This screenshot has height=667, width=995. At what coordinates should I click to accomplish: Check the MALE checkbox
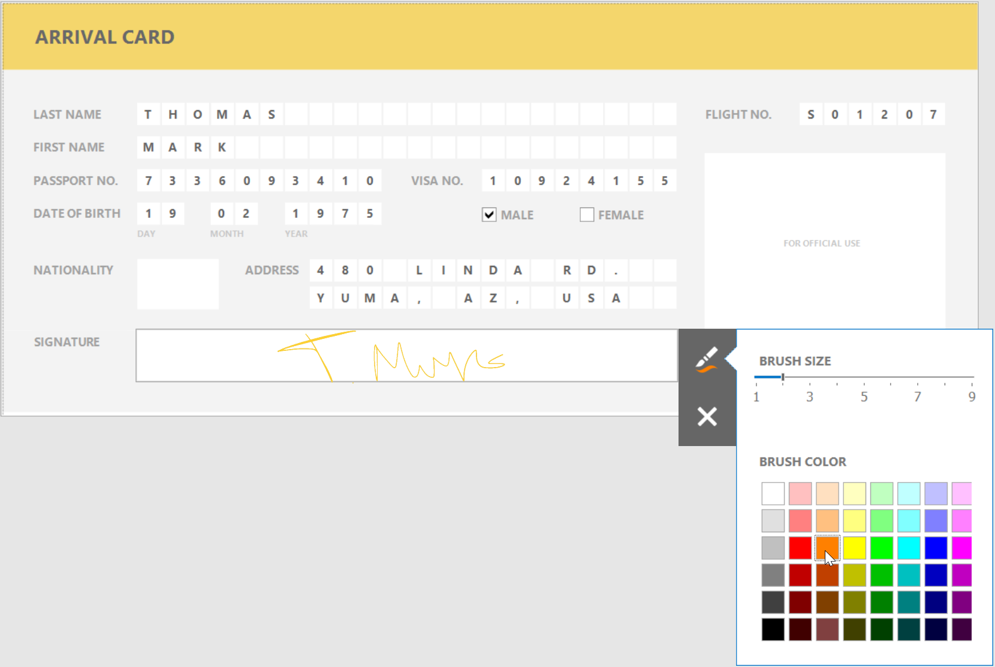(489, 214)
